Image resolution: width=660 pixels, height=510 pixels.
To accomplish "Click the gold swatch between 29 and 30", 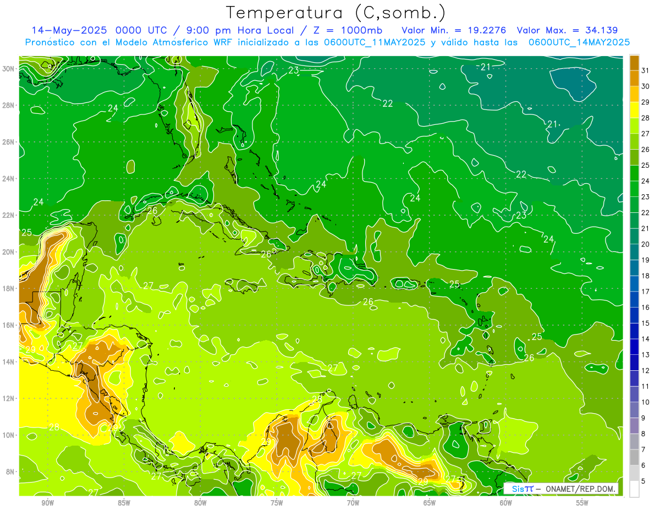I will [634, 94].
